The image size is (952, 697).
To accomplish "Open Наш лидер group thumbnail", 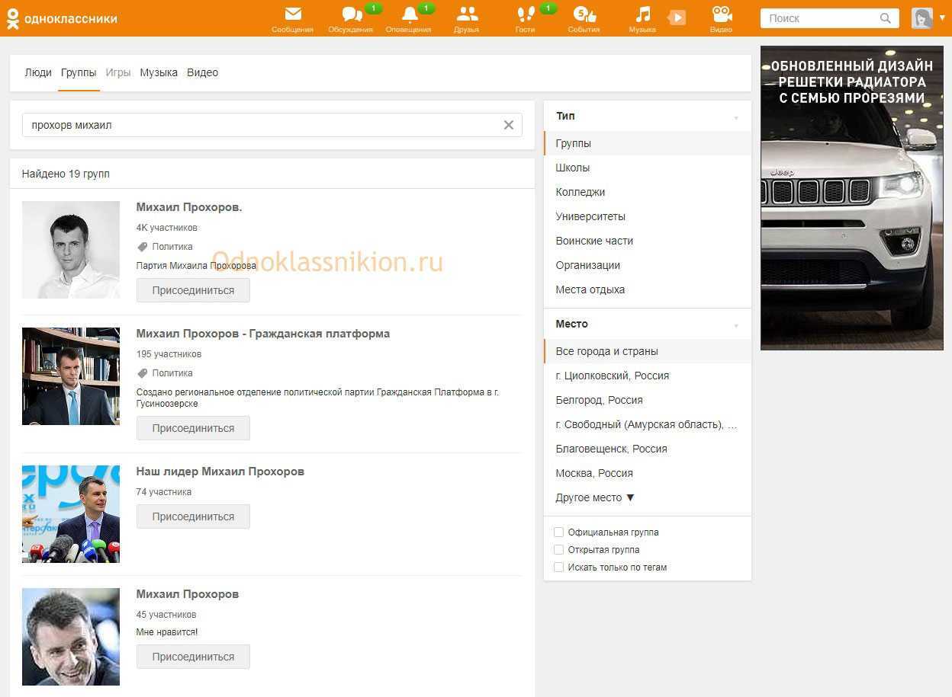I will tap(71, 514).
